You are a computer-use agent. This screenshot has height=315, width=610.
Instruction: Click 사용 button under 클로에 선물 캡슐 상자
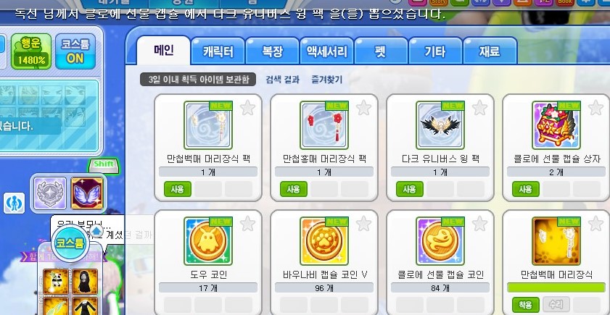526,189
